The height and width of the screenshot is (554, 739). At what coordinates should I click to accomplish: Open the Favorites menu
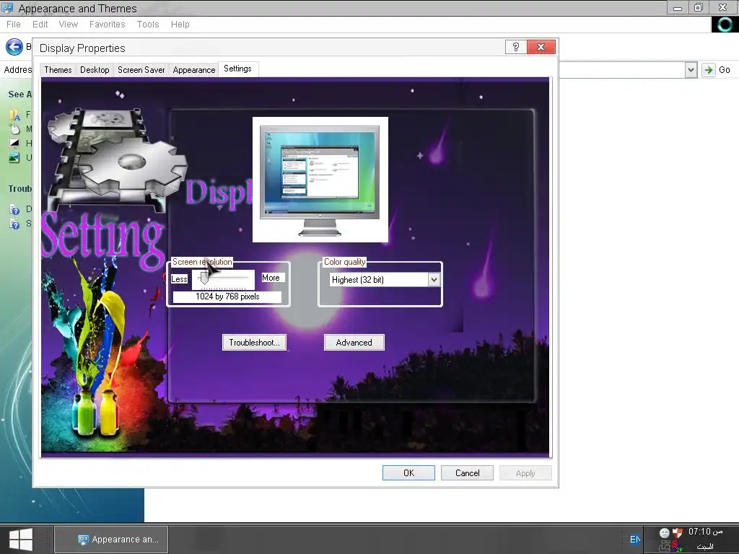(x=107, y=25)
